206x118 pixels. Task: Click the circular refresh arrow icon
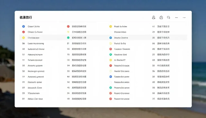169,17
